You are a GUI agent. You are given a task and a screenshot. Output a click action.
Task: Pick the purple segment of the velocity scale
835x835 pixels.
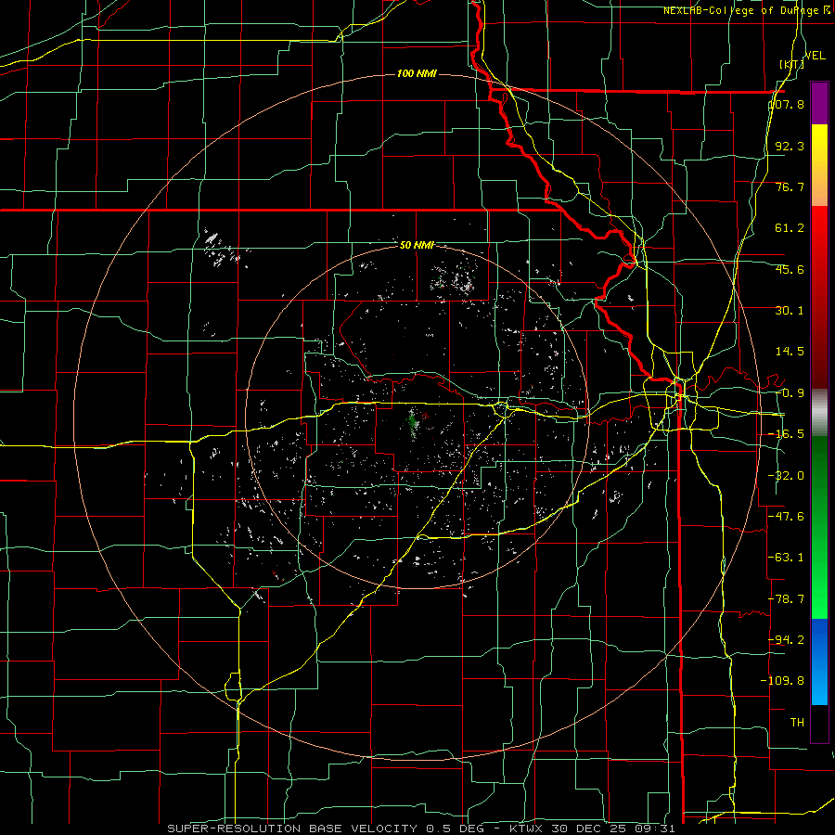pyautogui.click(x=819, y=103)
